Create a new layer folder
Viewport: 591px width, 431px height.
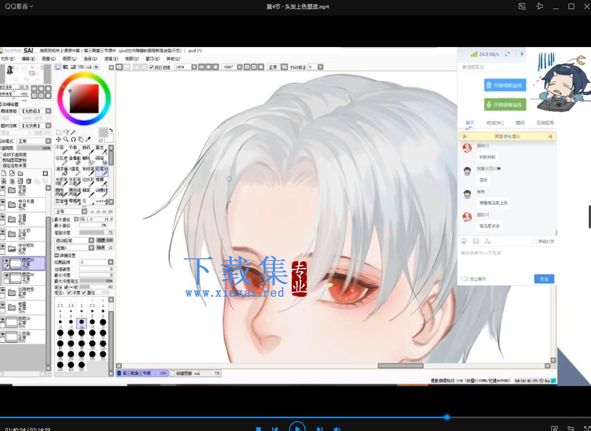(20, 174)
